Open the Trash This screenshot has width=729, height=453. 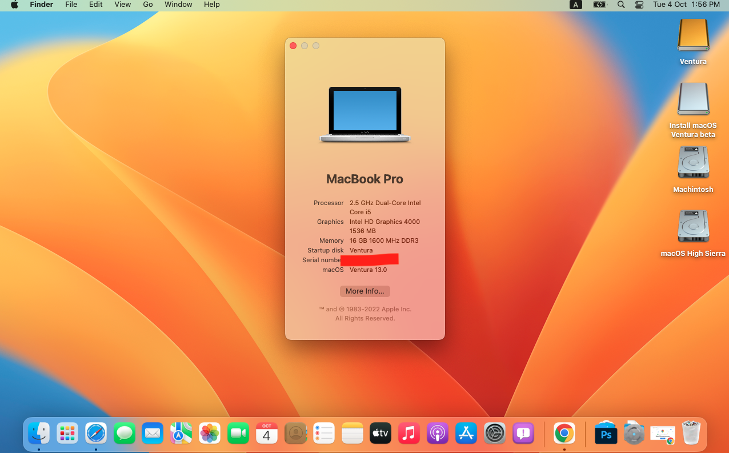(x=691, y=434)
